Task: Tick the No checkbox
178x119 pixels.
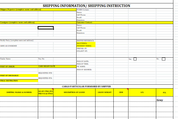Action: coord(163,59)
